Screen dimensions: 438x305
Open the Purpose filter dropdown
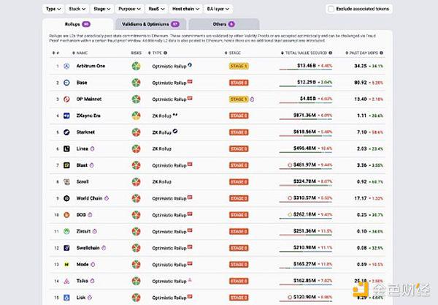129,9
